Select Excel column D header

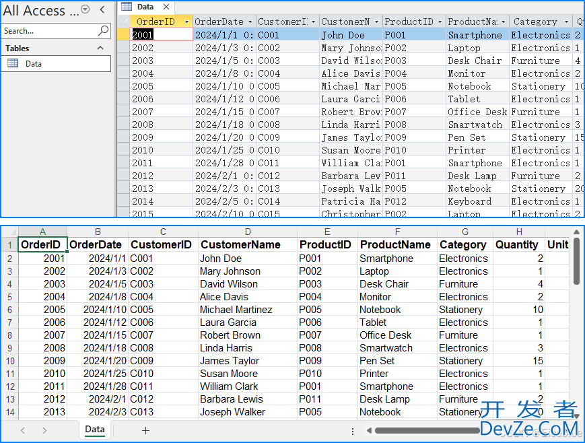(248, 232)
